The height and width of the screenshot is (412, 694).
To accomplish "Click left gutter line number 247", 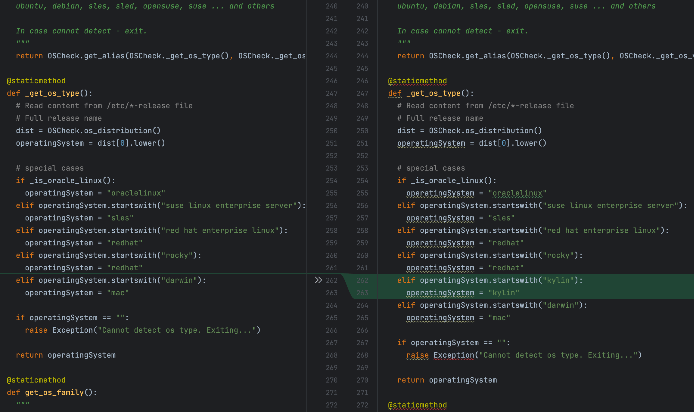I will point(331,93).
